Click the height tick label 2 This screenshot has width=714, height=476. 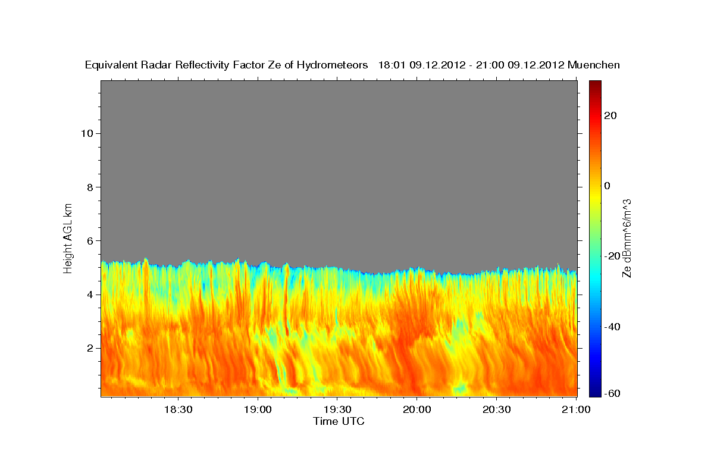[89, 347]
